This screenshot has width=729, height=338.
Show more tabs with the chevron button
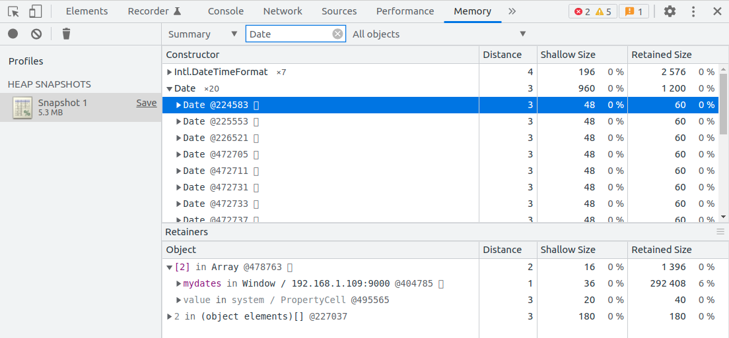tap(512, 11)
